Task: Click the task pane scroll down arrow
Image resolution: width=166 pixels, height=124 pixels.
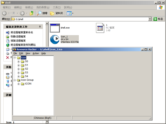Action: pos(47,122)
